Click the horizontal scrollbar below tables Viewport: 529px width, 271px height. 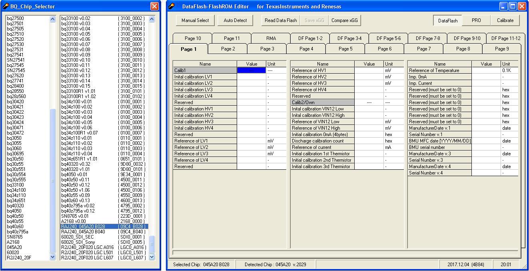(345, 253)
